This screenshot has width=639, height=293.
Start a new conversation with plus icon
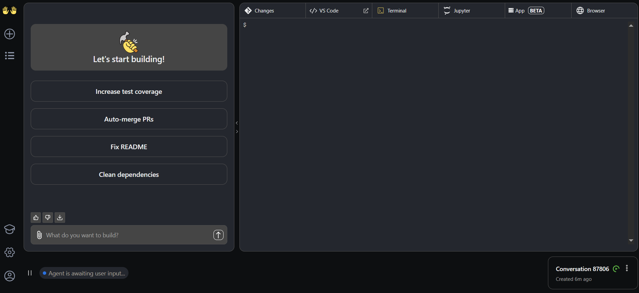click(9, 34)
